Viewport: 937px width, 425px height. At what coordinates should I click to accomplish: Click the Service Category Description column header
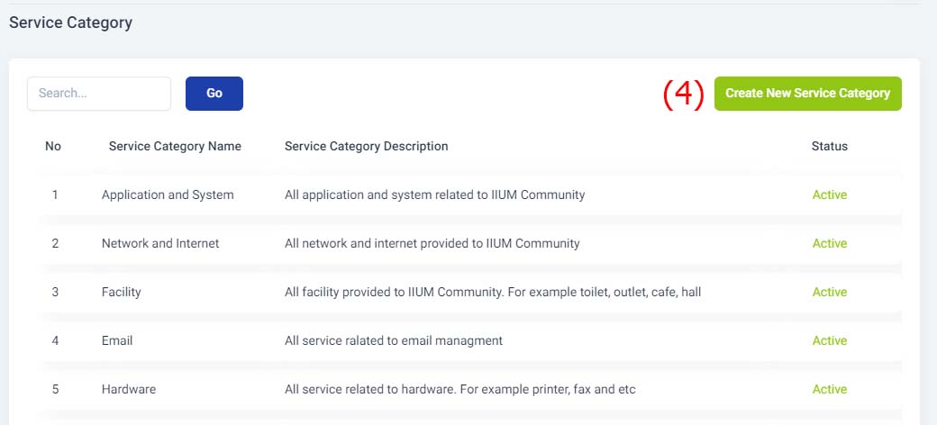point(367,146)
